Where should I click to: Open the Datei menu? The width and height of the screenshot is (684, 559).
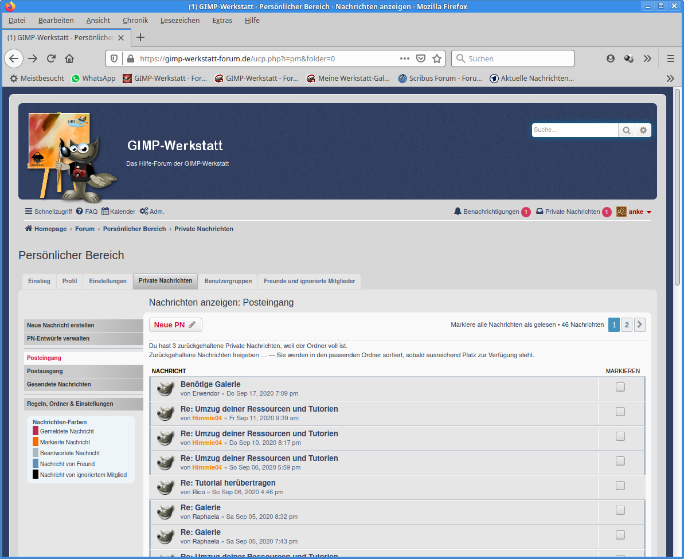click(x=17, y=21)
